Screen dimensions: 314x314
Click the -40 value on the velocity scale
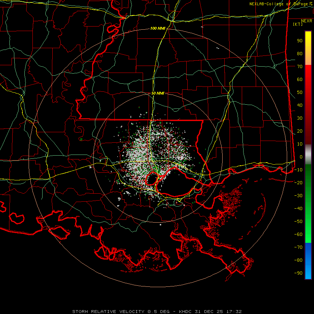[298, 209]
